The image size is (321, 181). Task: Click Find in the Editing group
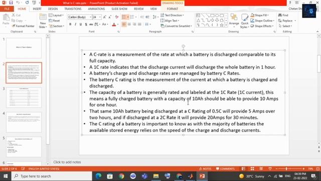283,15
